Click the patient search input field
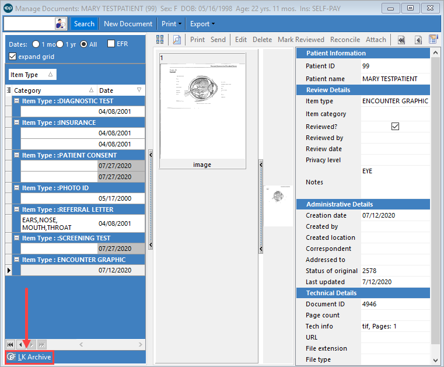Image resolution: width=444 pixels, height=367 pixels. pos(29,24)
